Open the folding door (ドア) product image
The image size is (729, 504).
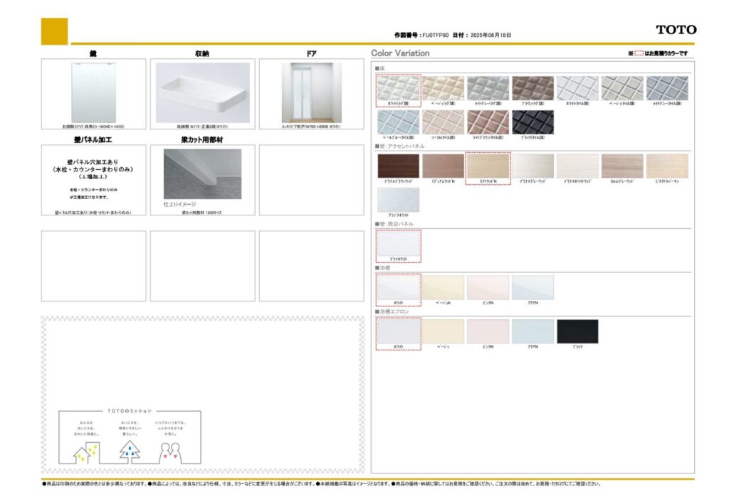[311, 92]
